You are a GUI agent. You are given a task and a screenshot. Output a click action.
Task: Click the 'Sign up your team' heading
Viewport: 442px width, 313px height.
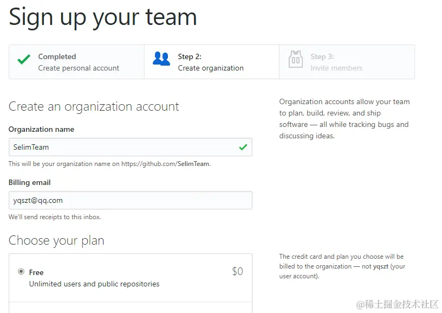click(102, 18)
